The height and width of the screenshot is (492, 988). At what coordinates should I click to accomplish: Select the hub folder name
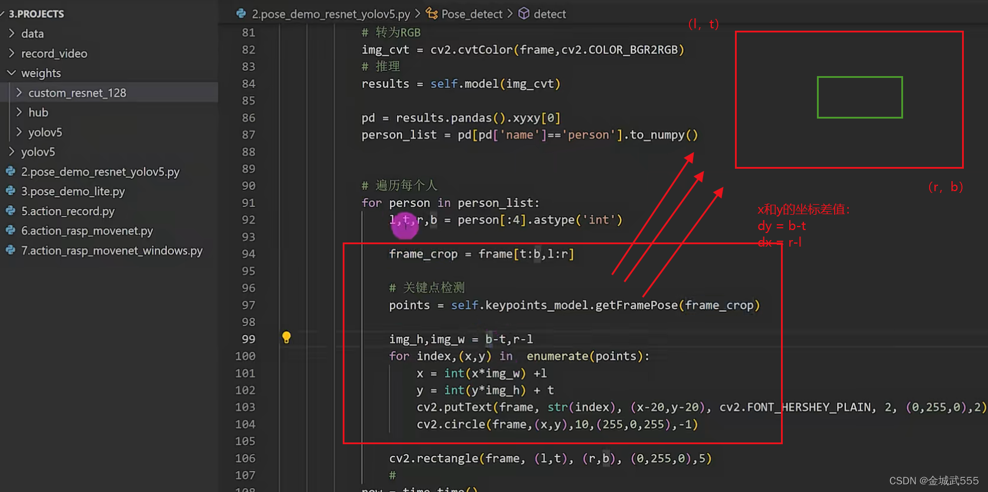[x=38, y=112]
